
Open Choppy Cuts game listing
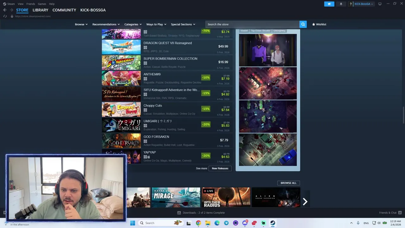tap(167, 109)
